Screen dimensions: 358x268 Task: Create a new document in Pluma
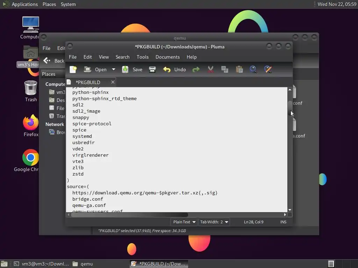click(x=73, y=69)
